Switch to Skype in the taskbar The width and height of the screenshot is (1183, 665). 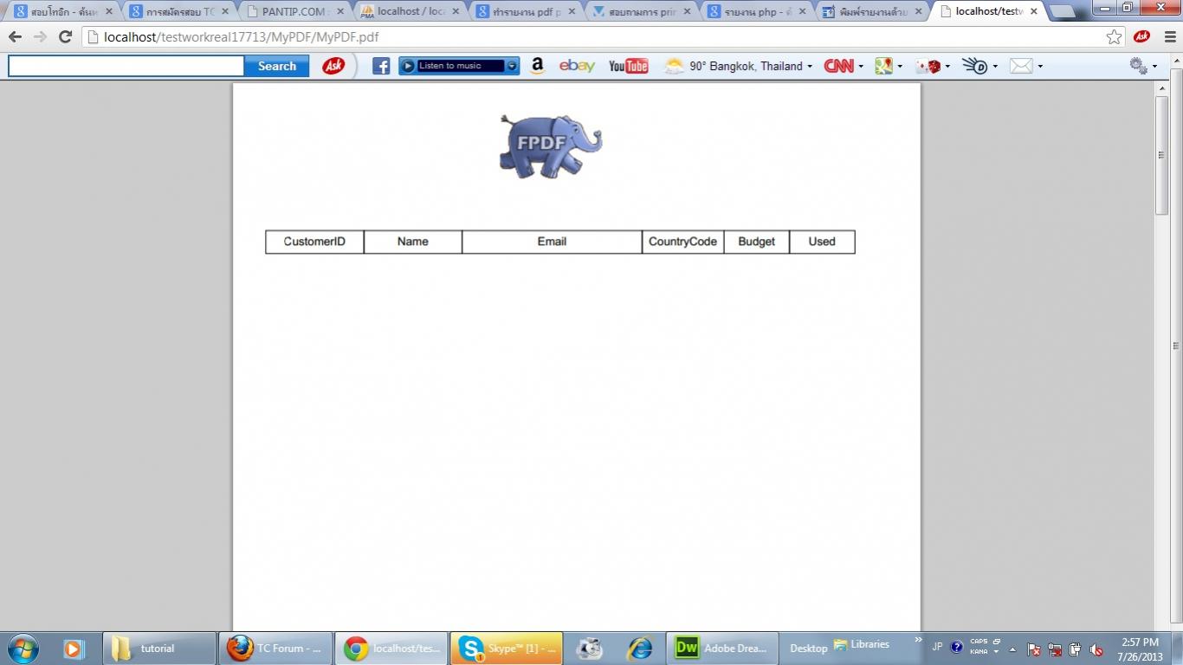(x=507, y=649)
